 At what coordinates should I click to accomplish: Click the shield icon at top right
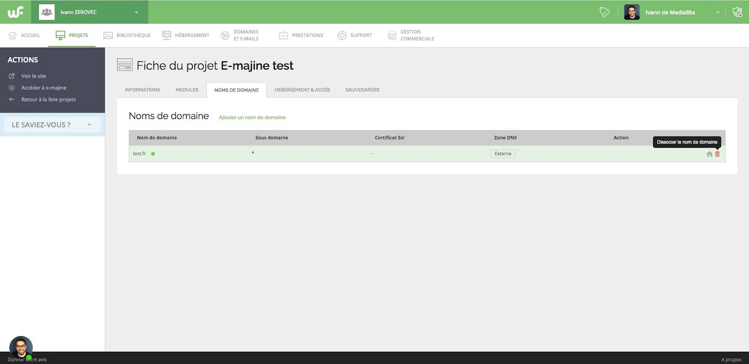[x=737, y=12]
